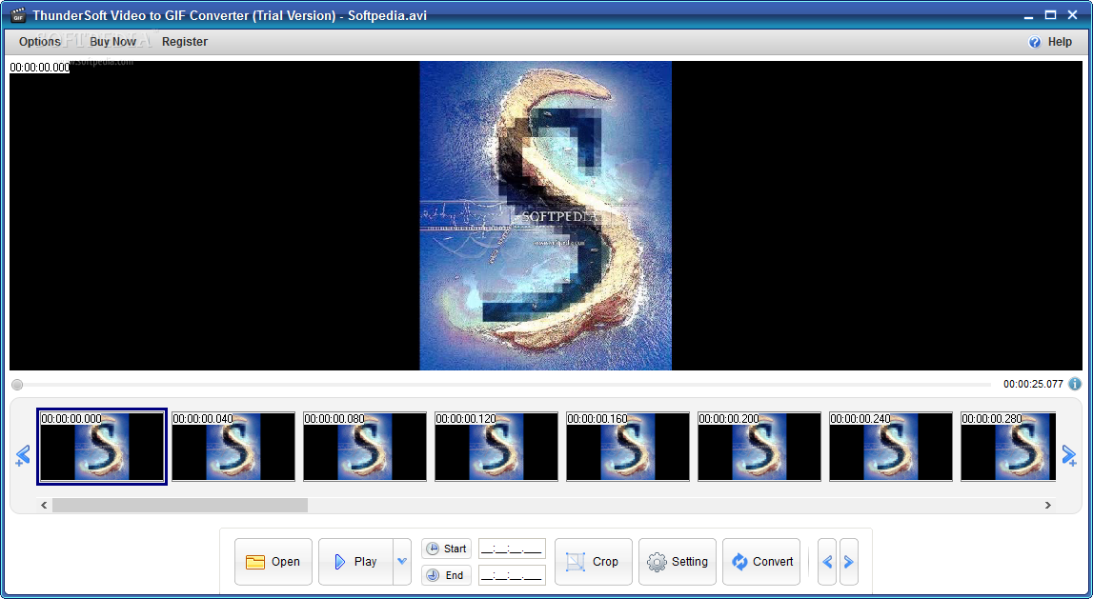1093x599 pixels.
Task: Click Convert to create the GIF
Action: click(761, 562)
